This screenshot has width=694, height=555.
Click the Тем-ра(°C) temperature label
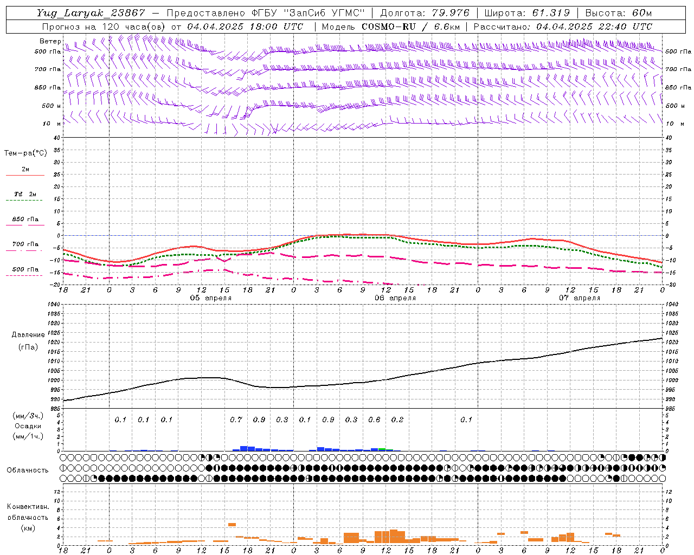(x=25, y=153)
